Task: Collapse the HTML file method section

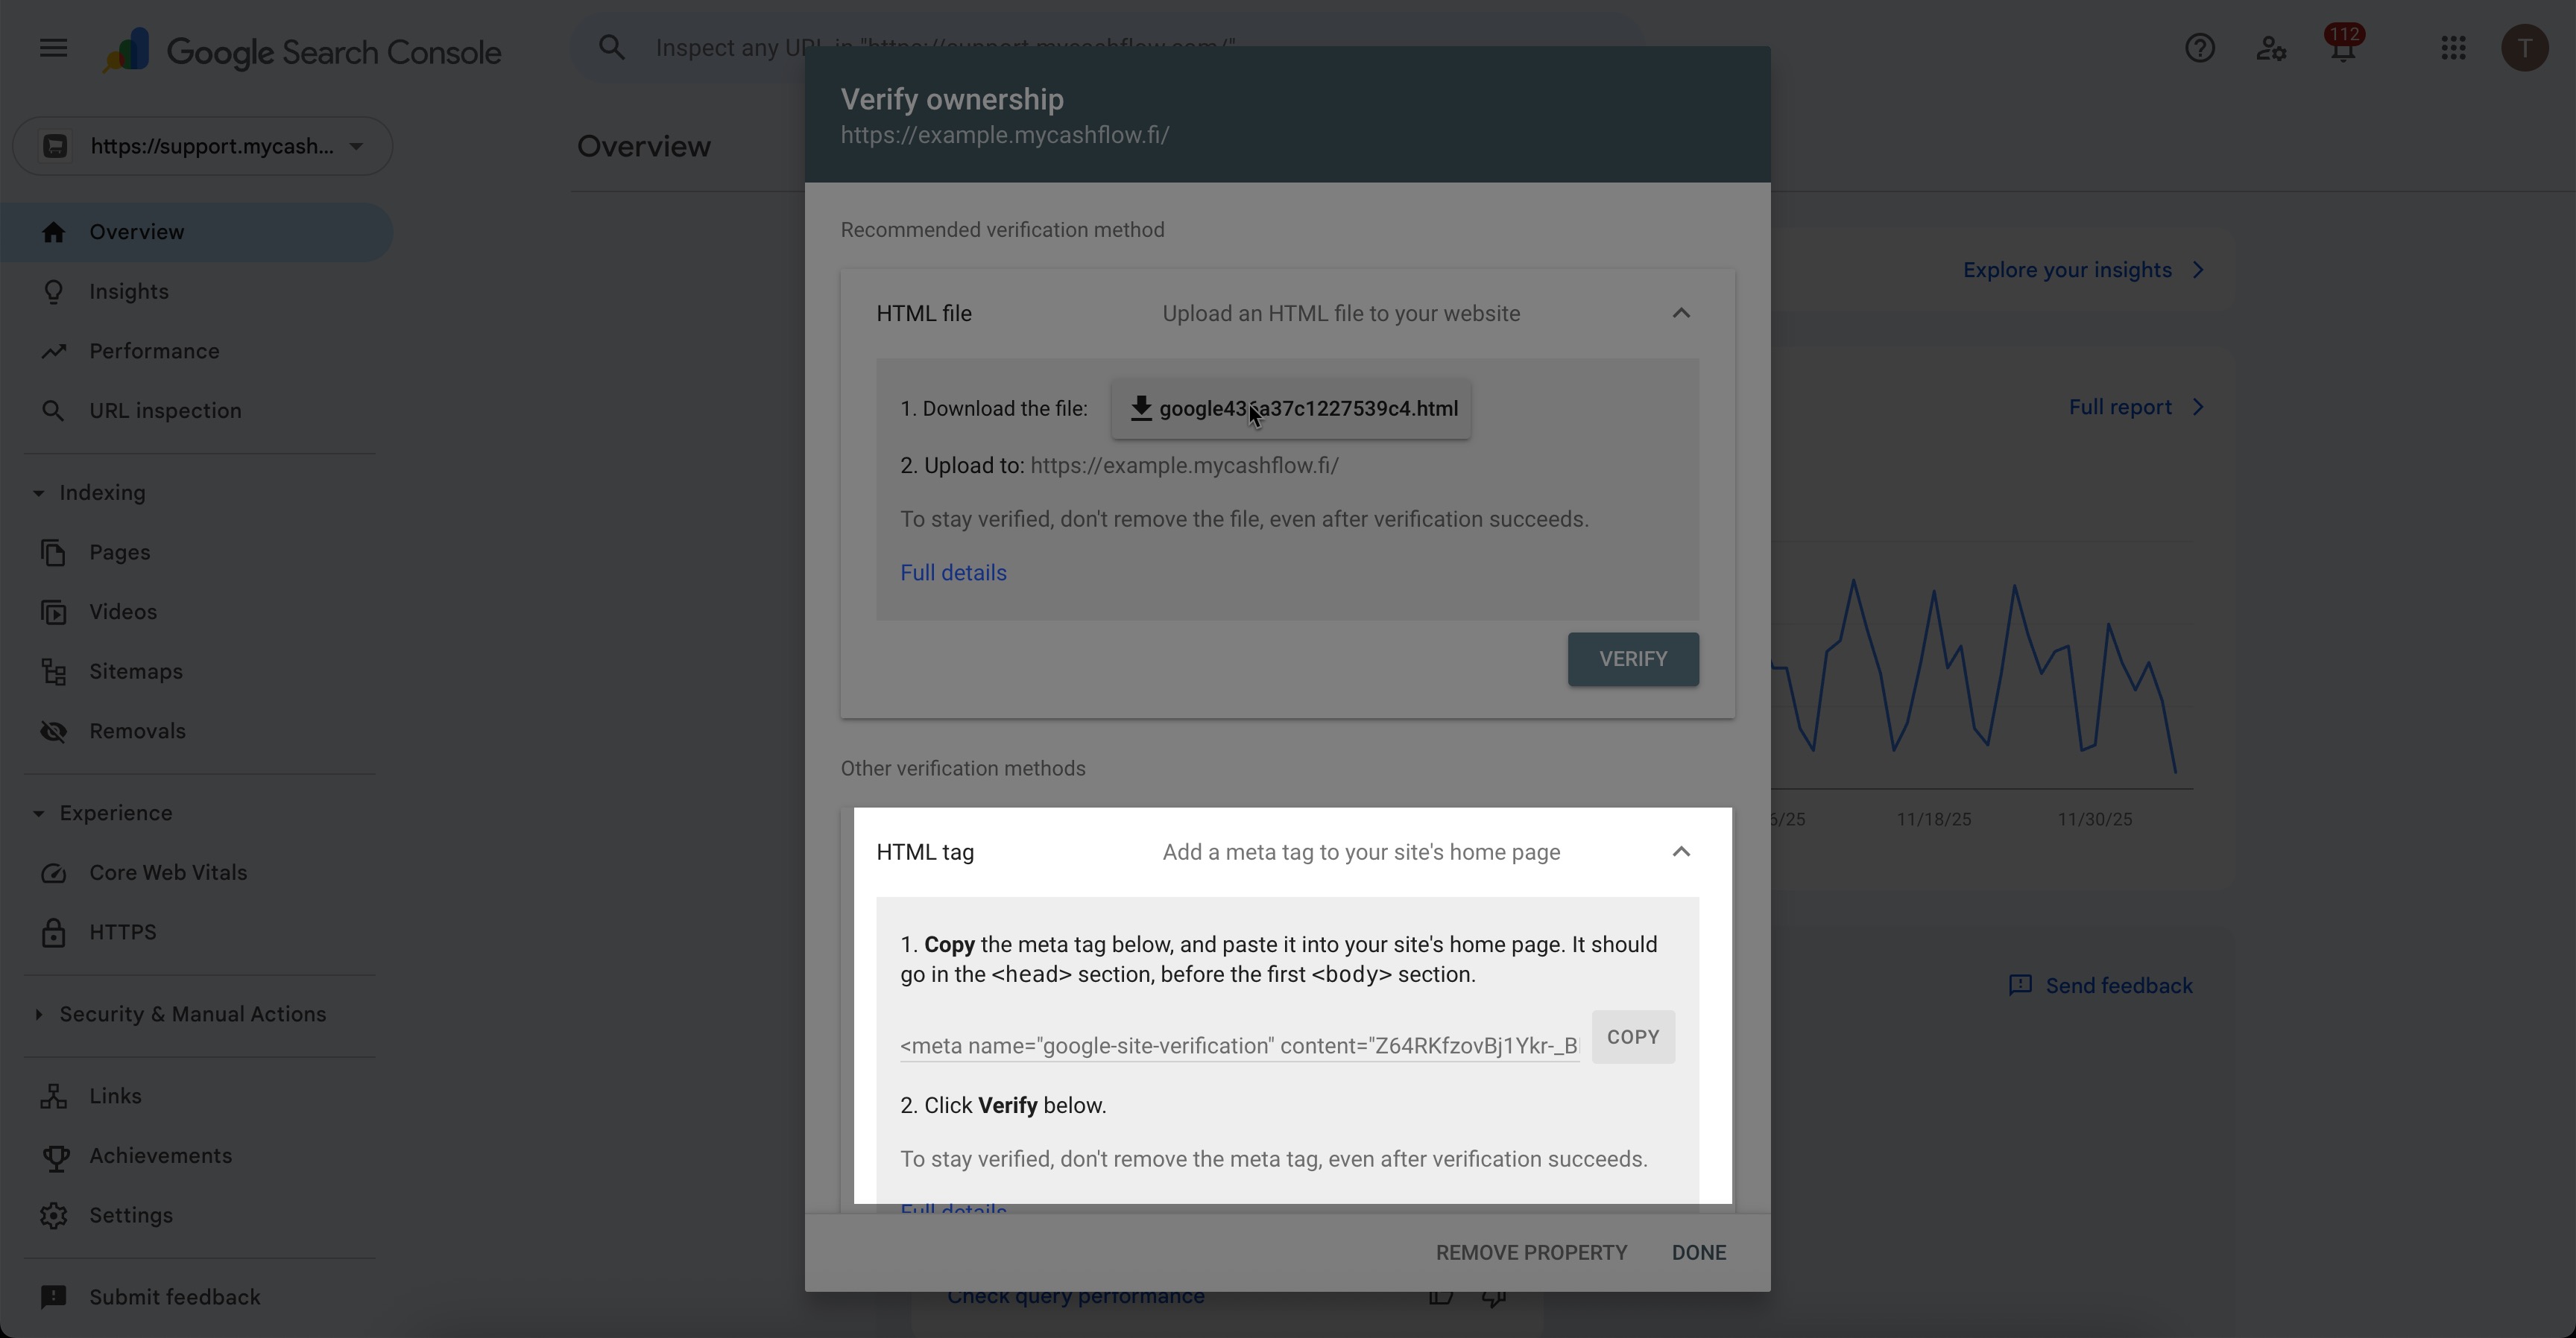Action: coord(1681,314)
